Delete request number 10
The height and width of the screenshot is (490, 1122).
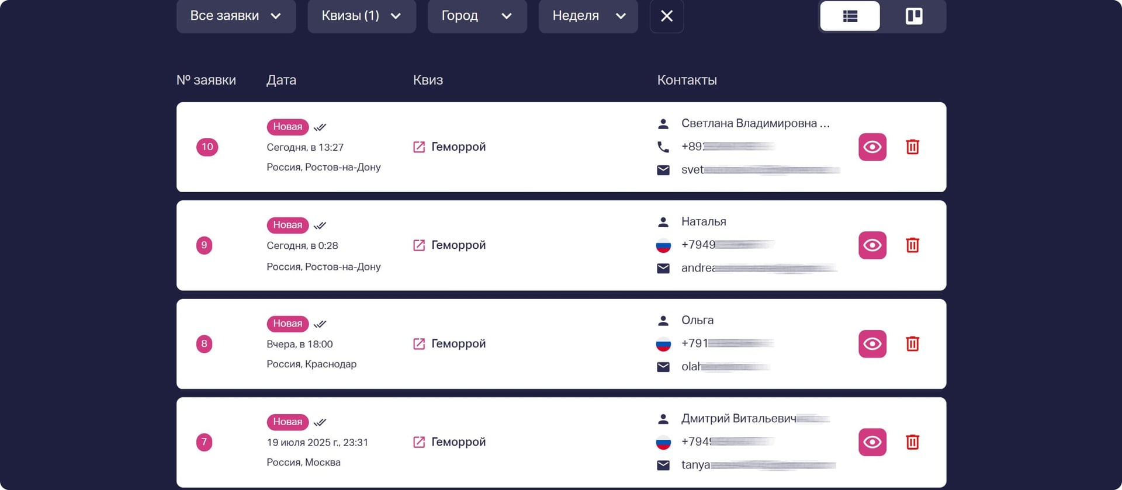point(912,147)
